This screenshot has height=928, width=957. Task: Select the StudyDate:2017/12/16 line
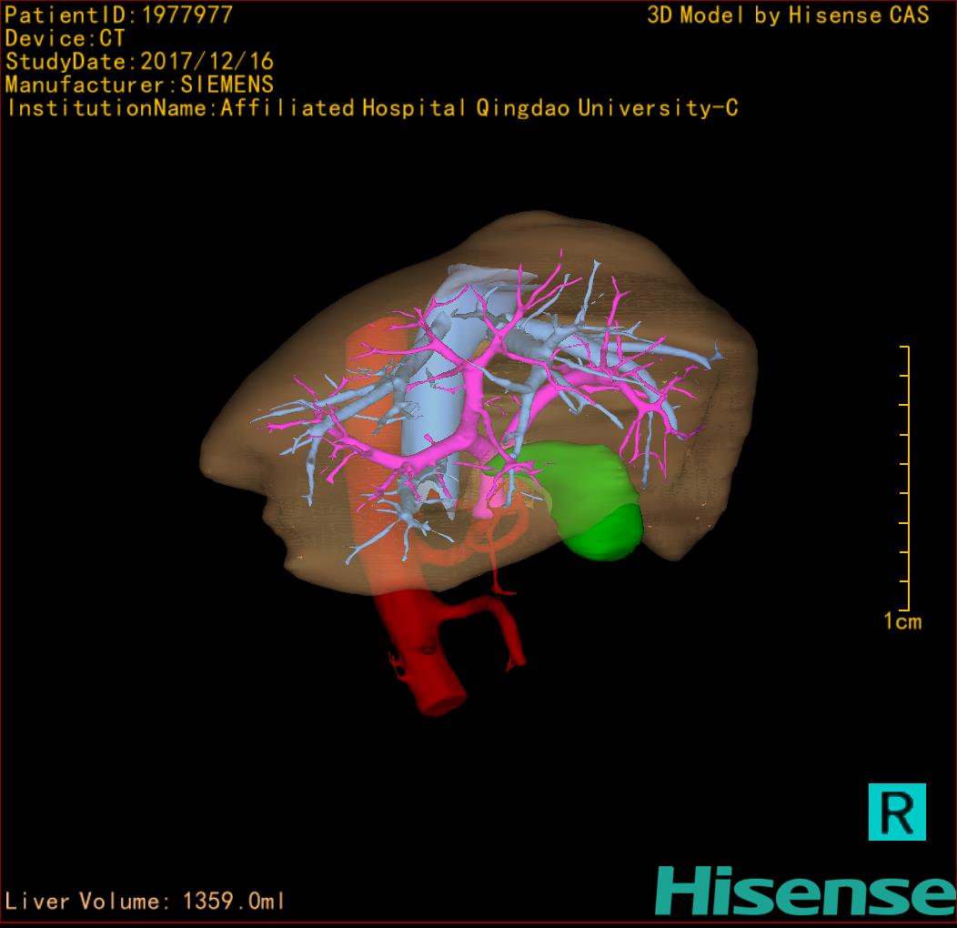[139, 62]
